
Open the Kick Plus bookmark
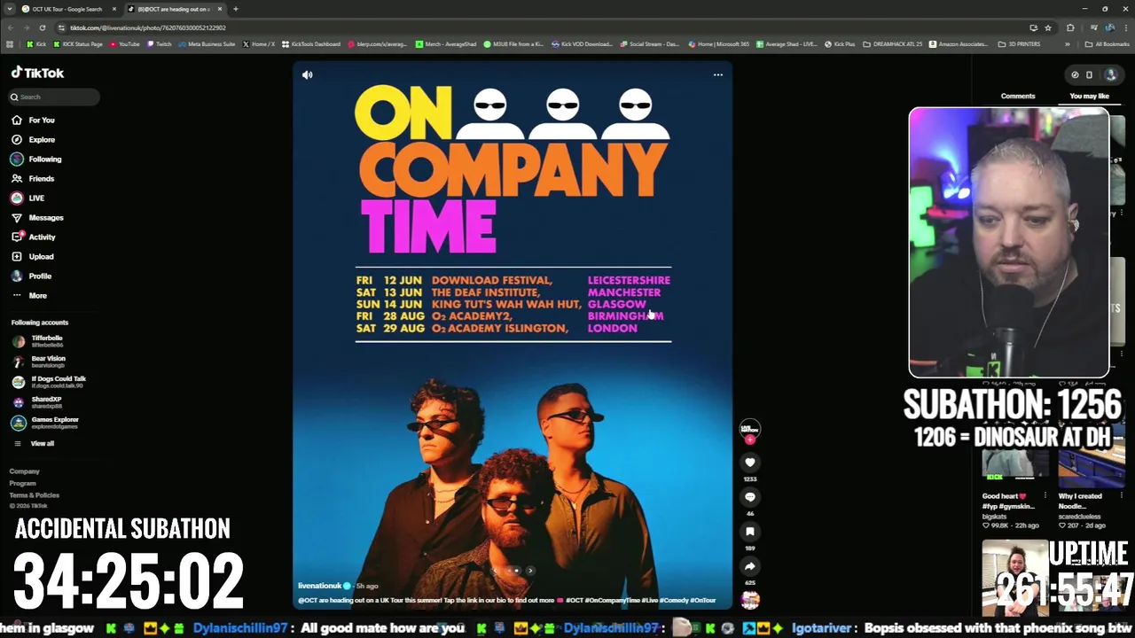(x=840, y=43)
